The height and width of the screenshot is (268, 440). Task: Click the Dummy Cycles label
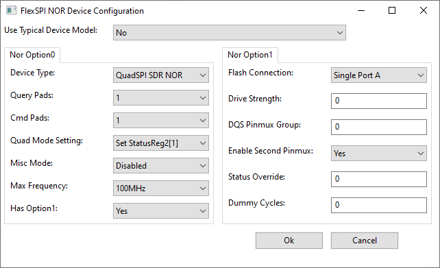(256, 203)
